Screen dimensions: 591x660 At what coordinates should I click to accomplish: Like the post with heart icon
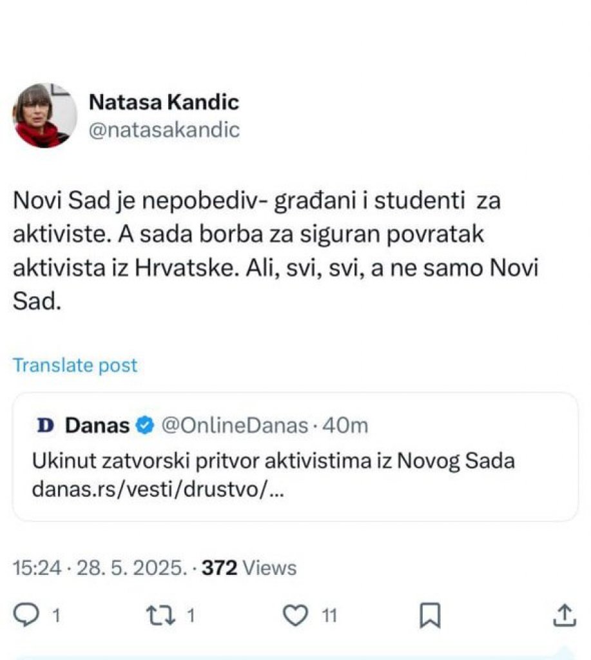(x=296, y=616)
